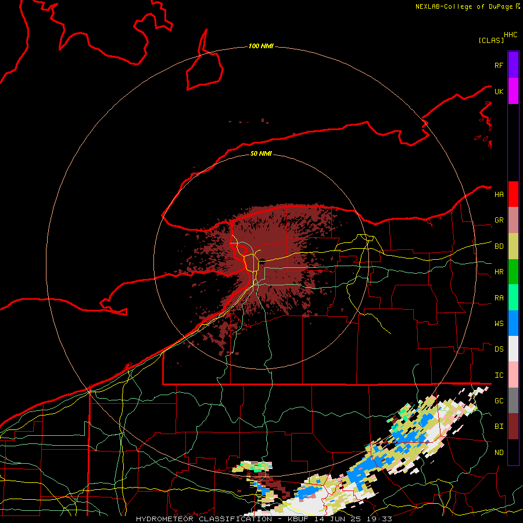Image resolution: width=523 pixels, height=523 pixels.
Task: Click the UK legend label
Action: [499, 91]
